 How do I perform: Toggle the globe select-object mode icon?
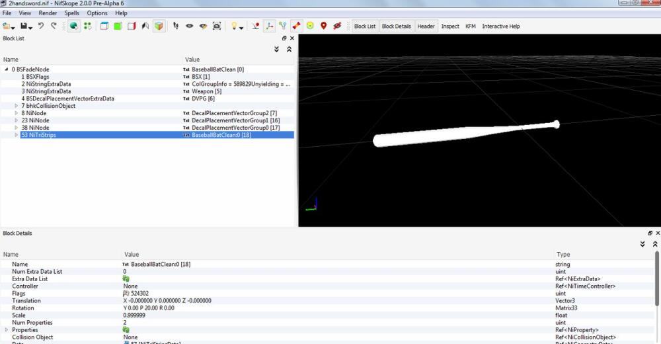(x=74, y=26)
